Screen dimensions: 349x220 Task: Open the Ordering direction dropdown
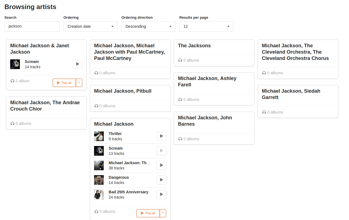point(148,26)
